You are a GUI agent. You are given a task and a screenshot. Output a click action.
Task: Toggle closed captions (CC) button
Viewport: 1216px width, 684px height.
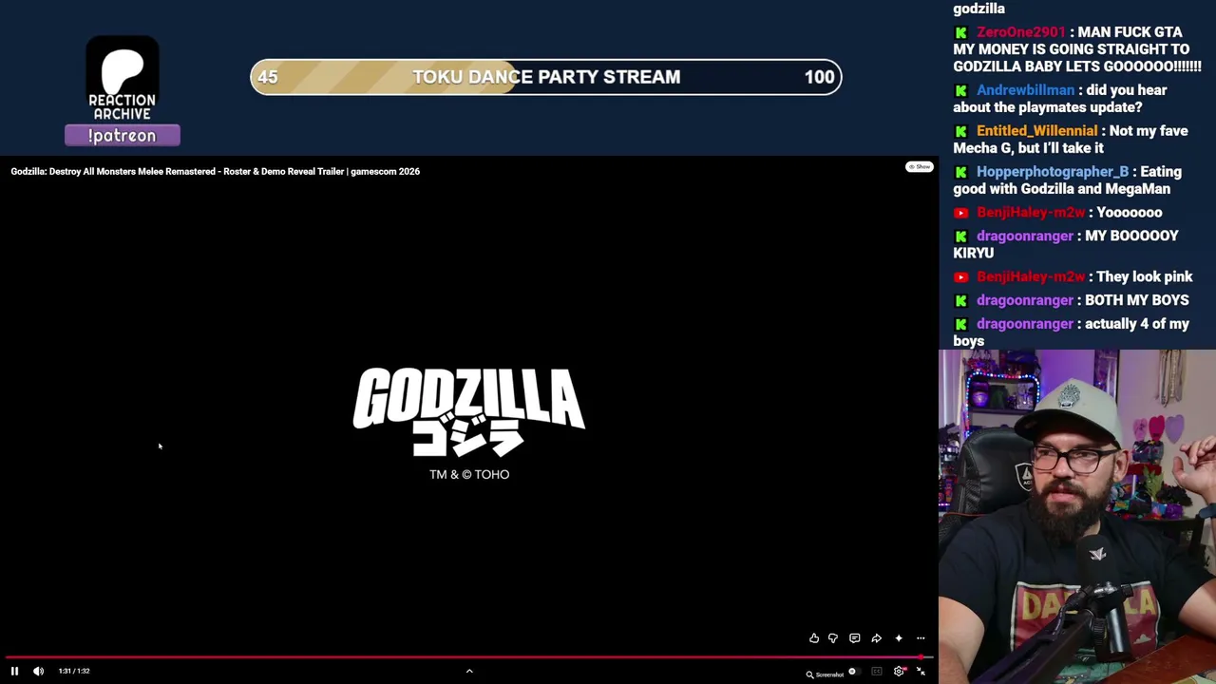pyautogui.click(x=876, y=672)
